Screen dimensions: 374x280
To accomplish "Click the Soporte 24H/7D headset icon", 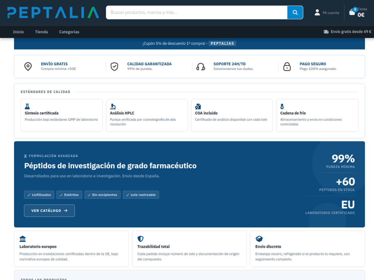I will 201,66.
